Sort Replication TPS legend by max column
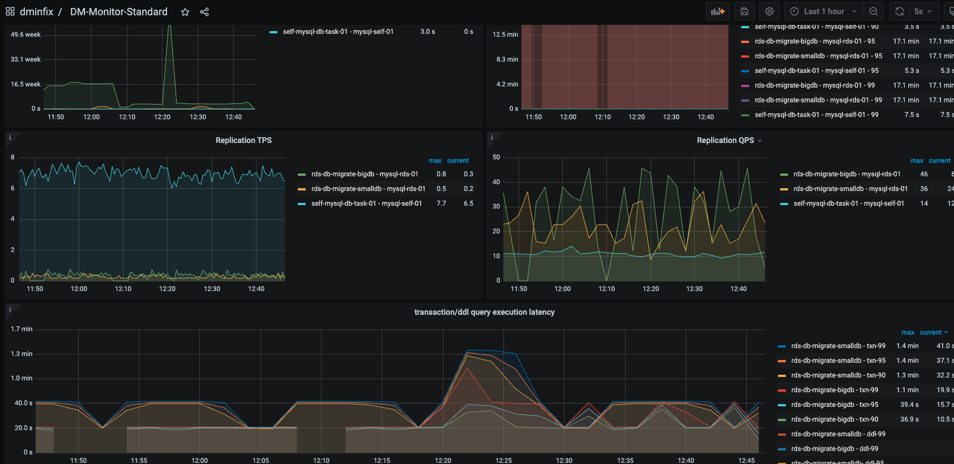 coord(435,161)
